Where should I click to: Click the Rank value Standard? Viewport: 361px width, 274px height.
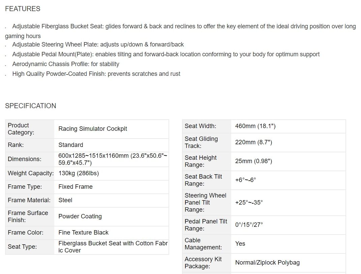70,145
